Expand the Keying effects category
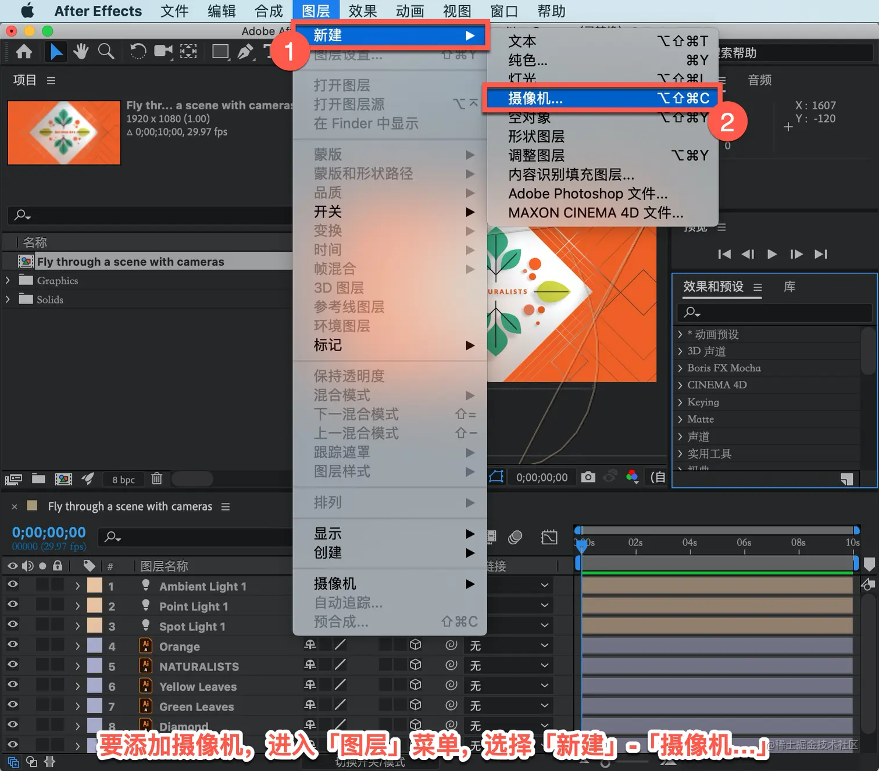879x771 pixels. pyautogui.click(x=680, y=402)
